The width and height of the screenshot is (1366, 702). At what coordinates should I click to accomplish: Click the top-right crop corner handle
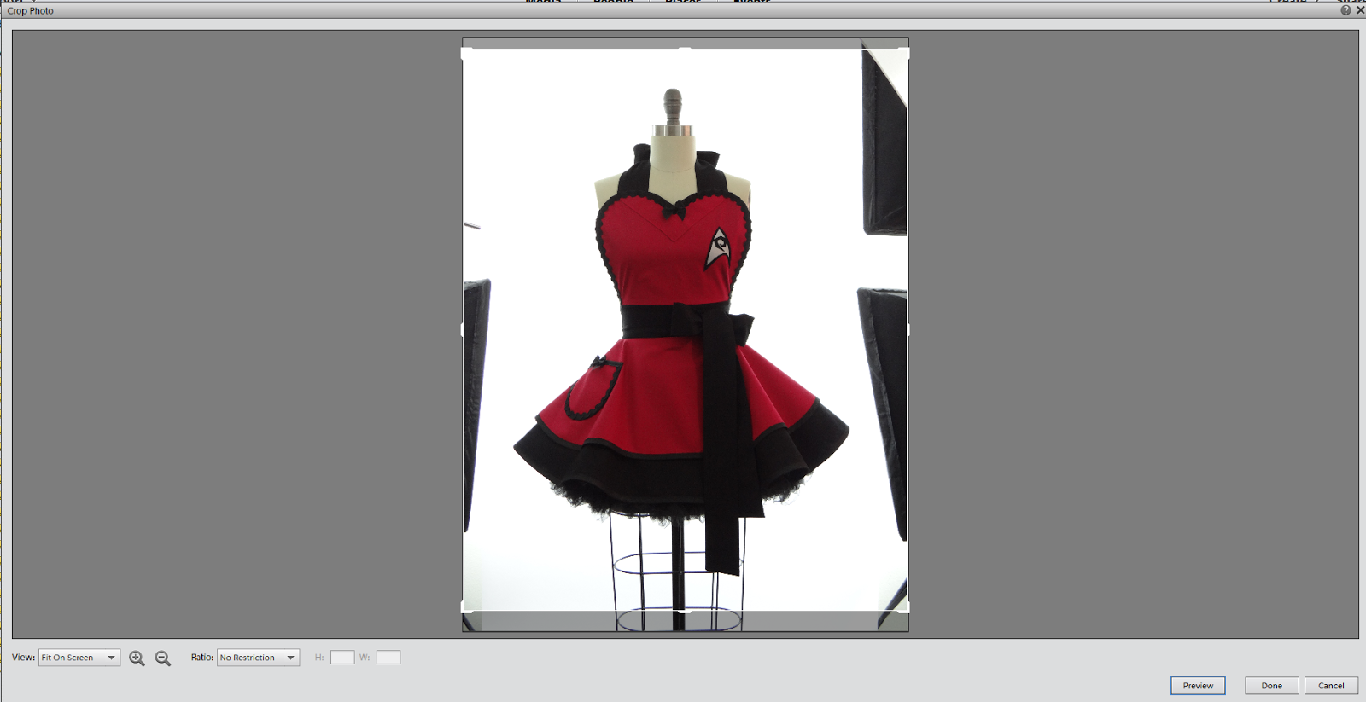(x=904, y=53)
